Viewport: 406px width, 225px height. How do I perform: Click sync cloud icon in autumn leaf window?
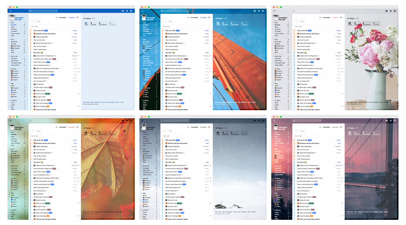click(123, 121)
